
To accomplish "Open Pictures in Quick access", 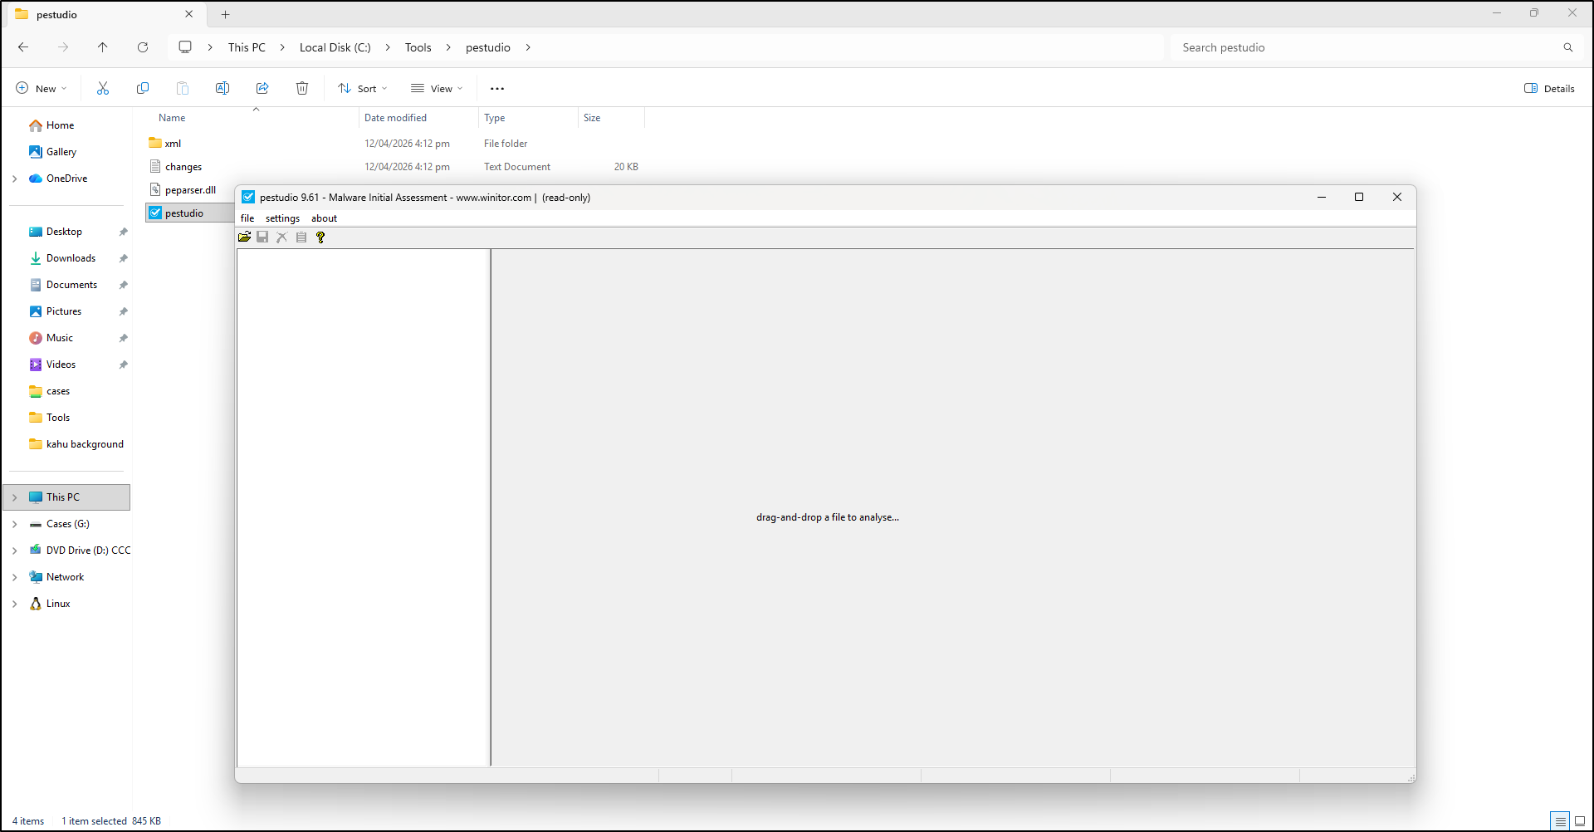I will pyautogui.click(x=64, y=311).
